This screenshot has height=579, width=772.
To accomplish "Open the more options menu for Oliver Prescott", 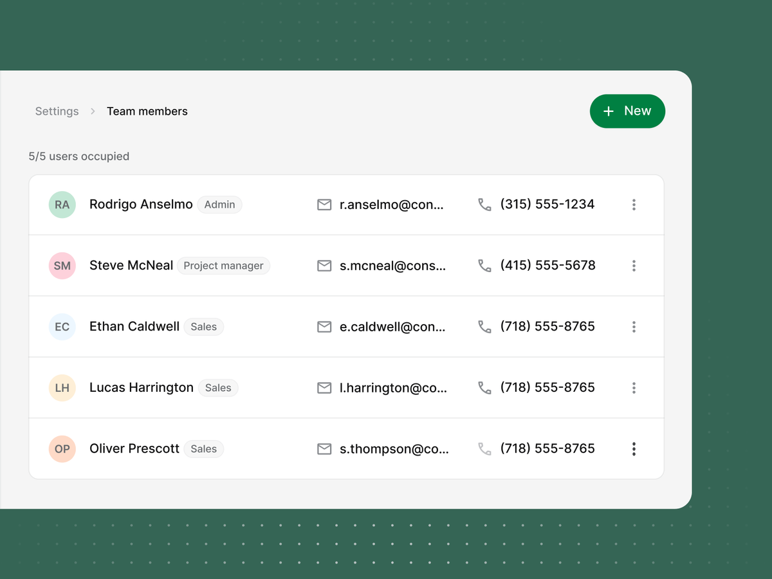I will pyautogui.click(x=634, y=449).
